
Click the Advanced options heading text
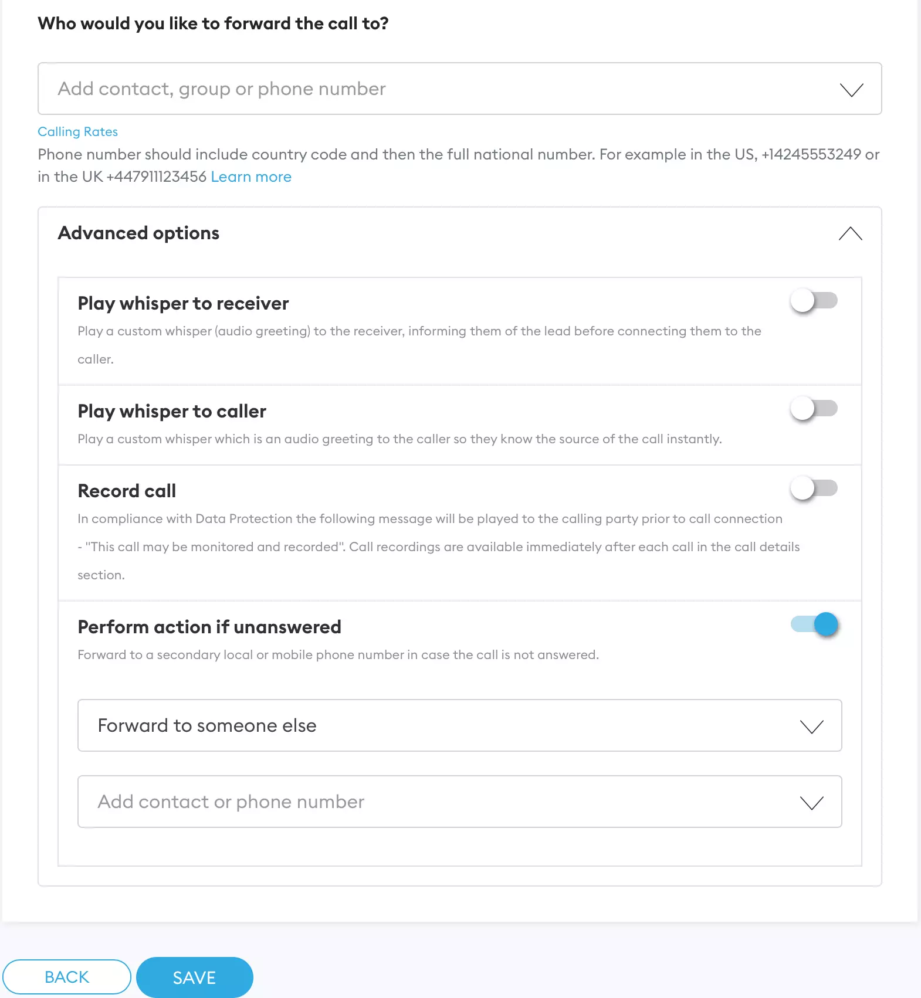(x=138, y=233)
